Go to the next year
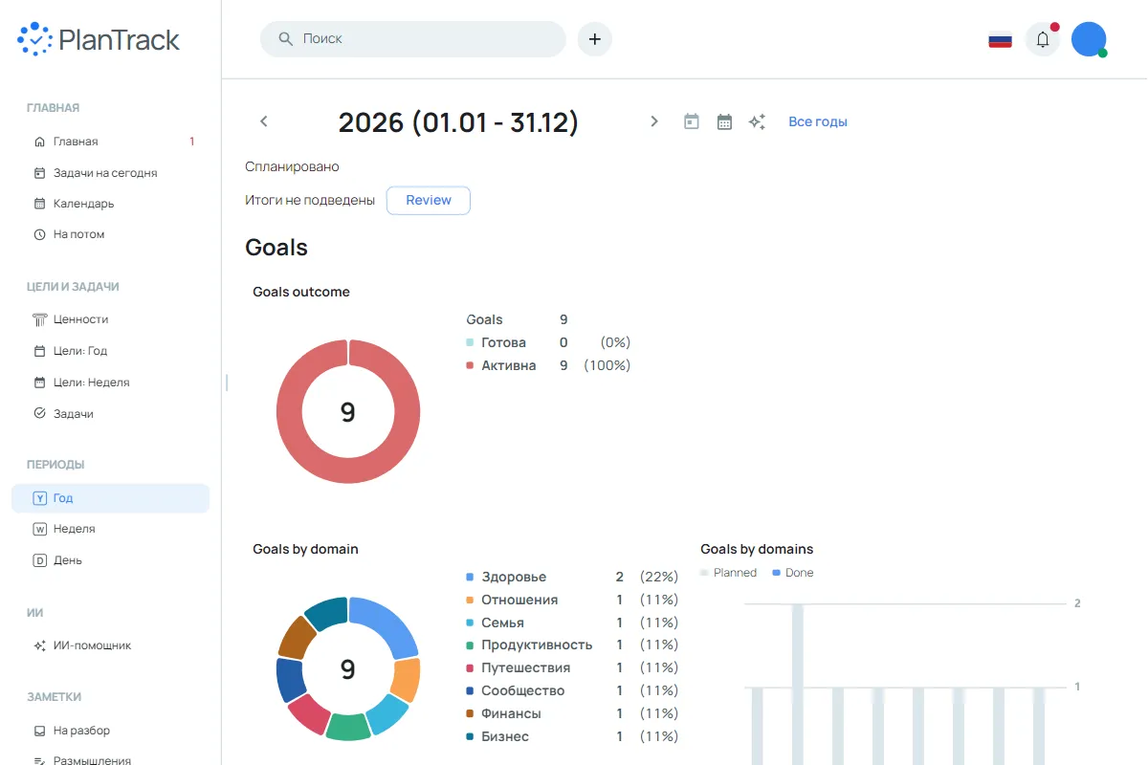The height and width of the screenshot is (765, 1148). [x=654, y=121]
